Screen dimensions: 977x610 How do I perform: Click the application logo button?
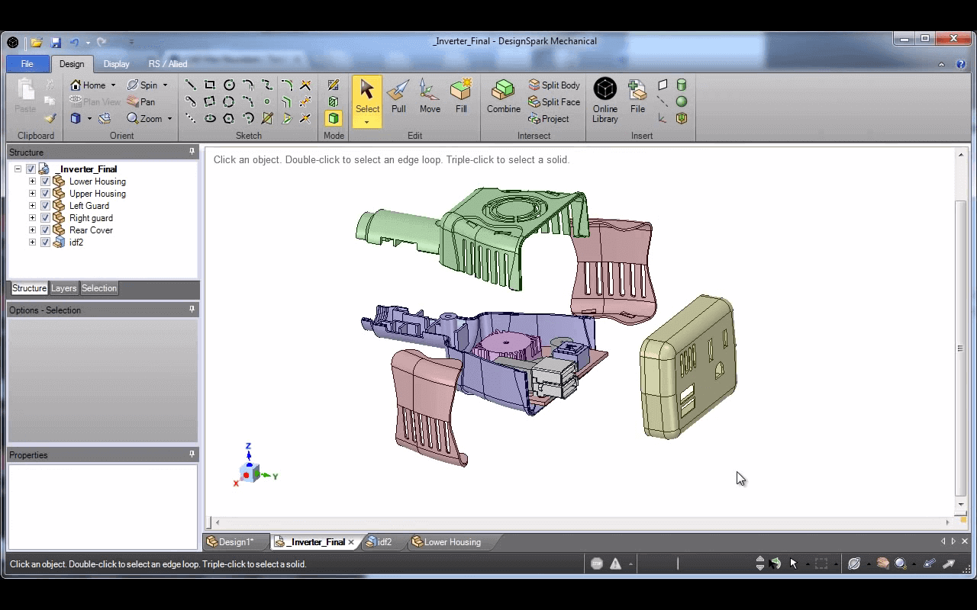pos(13,43)
